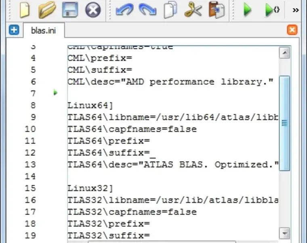Click the scroll down arrow of editor
This screenshot has width=307, height=243.
285,233
